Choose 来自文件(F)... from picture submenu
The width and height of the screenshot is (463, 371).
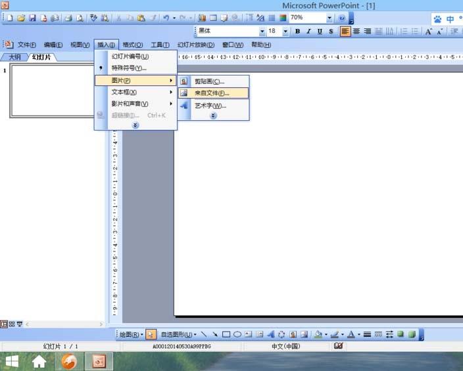coord(211,93)
